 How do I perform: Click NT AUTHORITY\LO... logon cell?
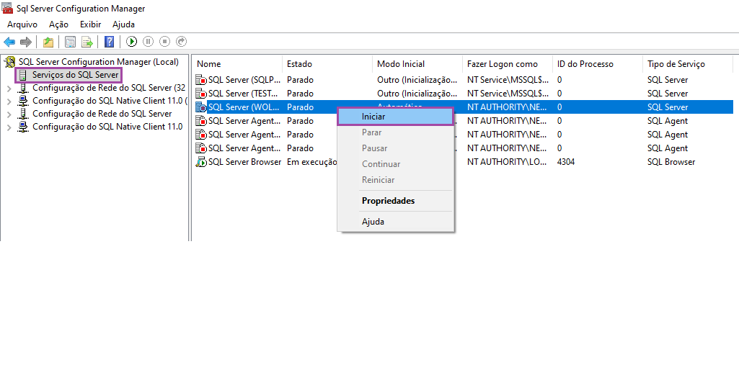[507, 162]
